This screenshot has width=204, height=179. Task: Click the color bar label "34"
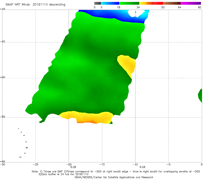point(138,7)
